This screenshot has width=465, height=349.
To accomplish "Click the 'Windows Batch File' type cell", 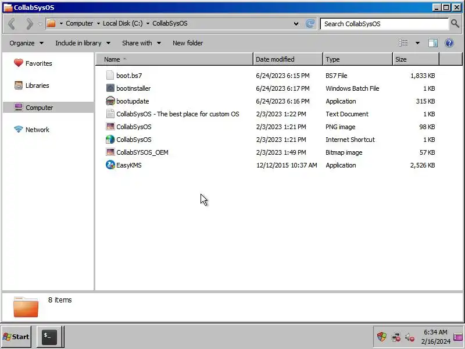I will tap(352, 88).
